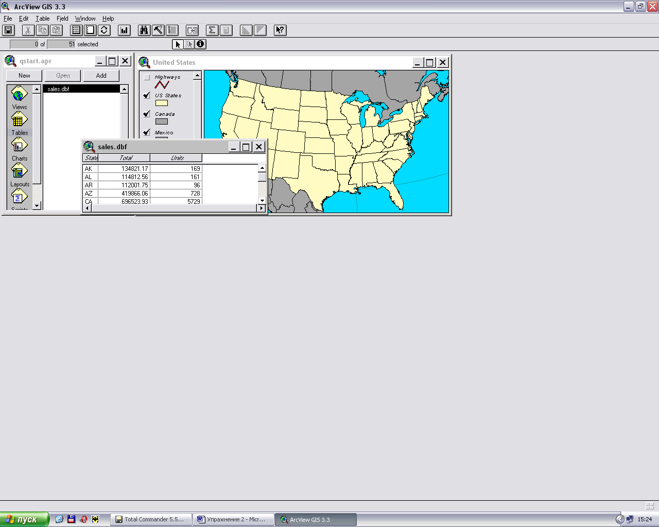The width and height of the screenshot is (659, 527).
Task: Click the US States yellow legend swatch
Action: click(x=162, y=103)
